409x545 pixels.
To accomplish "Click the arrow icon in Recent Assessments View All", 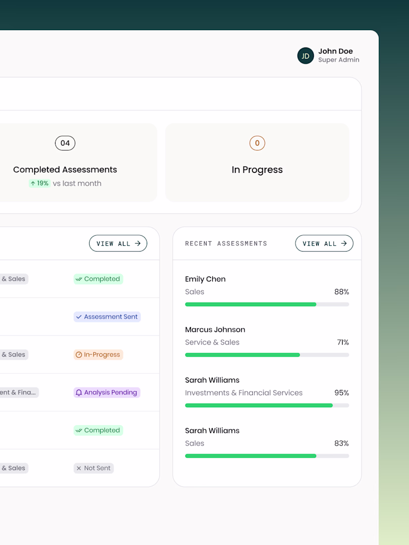I will pos(344,243).
